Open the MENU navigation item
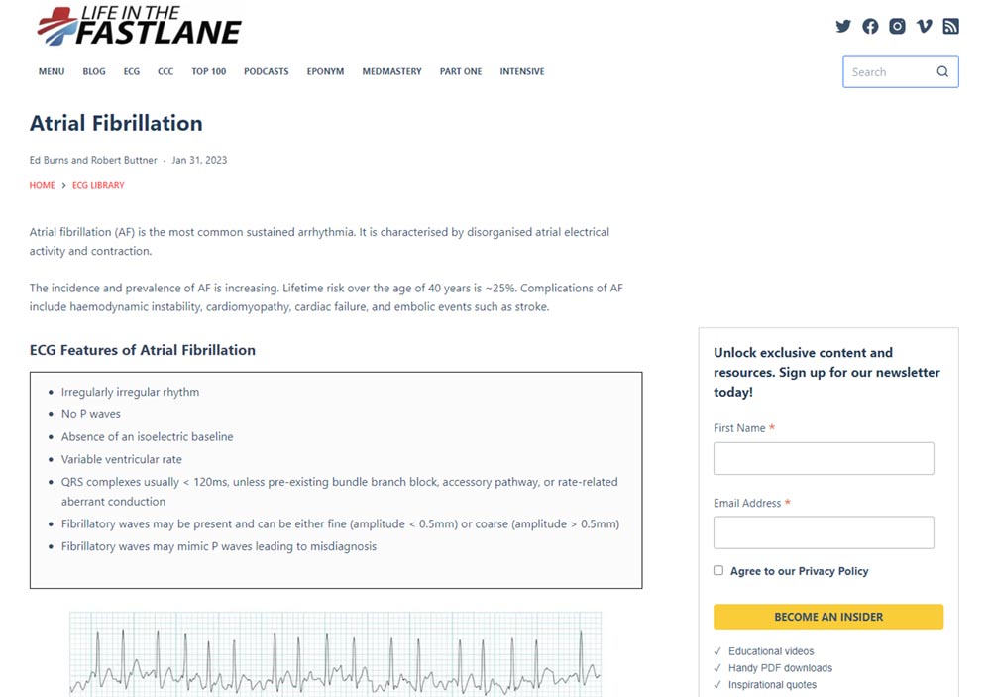 [52, 71]
